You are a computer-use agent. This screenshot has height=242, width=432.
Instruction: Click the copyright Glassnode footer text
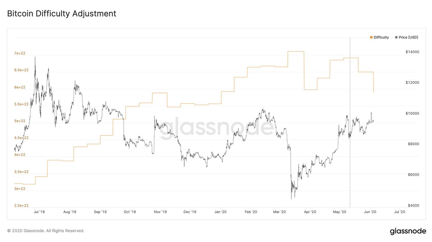point(46,231)
